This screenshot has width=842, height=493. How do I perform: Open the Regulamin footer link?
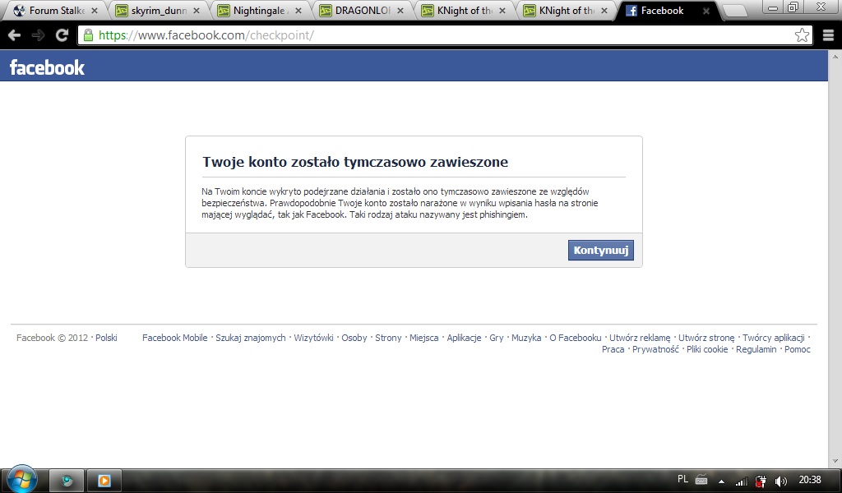coord(756,350)
